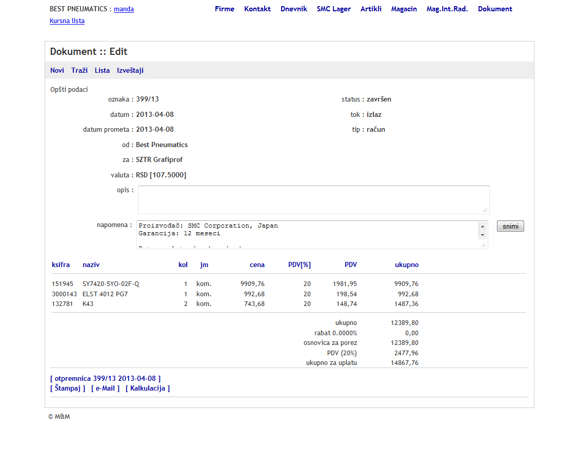
Task: Click PDV total 2477,96
Action: click(x=406, y=353)
